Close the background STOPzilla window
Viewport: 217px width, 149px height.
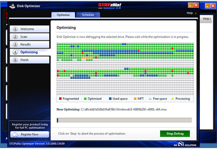pos(213,6)
